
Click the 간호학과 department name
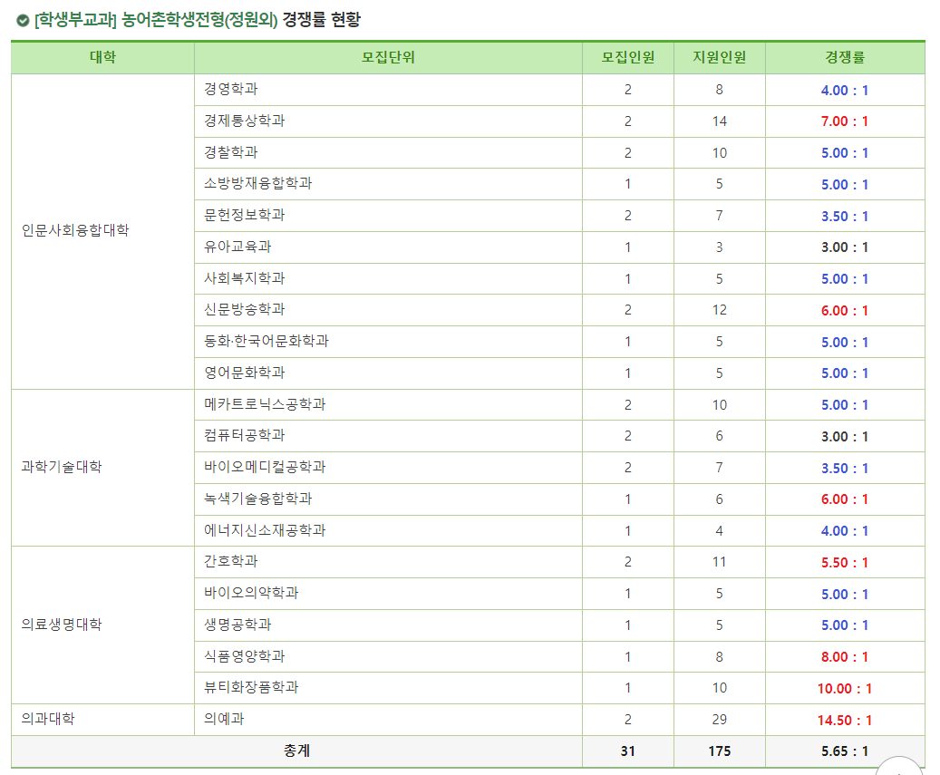tap(231, 562)
